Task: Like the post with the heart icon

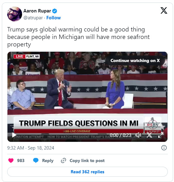Action: click(x=11, y=160)
